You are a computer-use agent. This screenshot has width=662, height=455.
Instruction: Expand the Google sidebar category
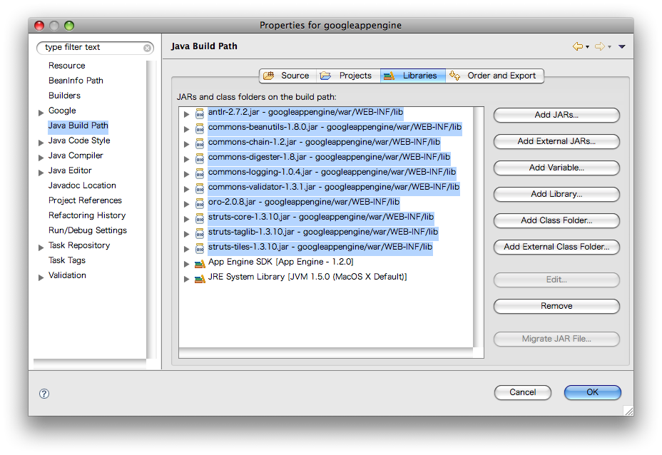point(41,111)
